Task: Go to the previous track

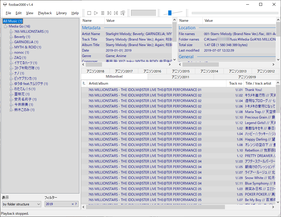Action: (109, 13)
